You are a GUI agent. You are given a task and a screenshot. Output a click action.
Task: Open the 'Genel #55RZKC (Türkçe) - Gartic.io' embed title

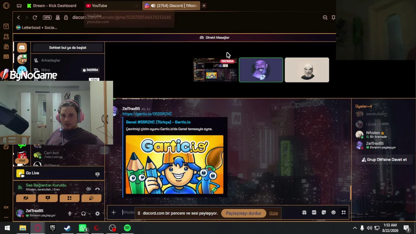[158, 122]
